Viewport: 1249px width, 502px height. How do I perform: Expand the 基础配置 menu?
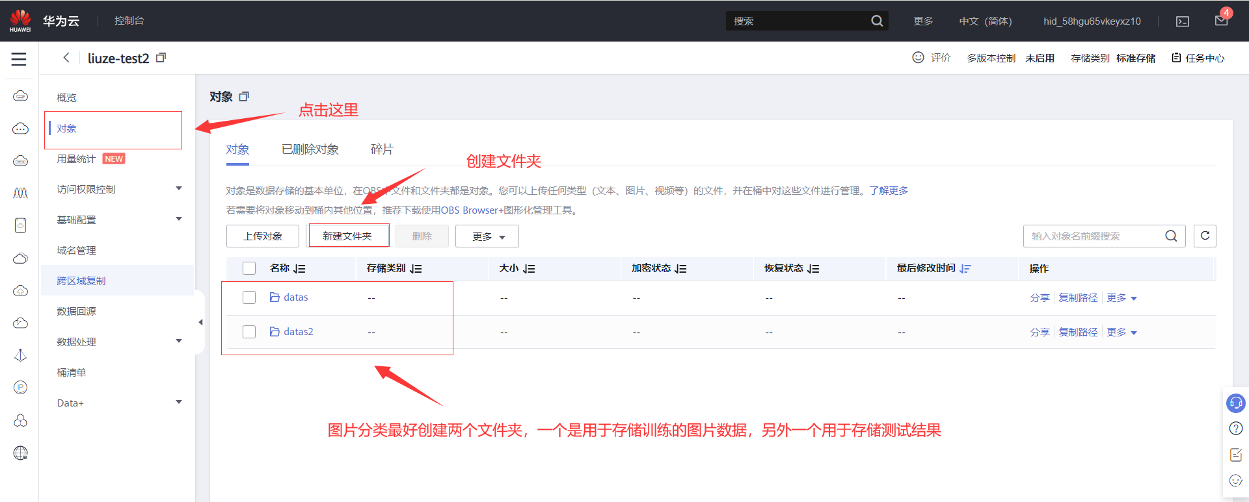pos(179,220)
